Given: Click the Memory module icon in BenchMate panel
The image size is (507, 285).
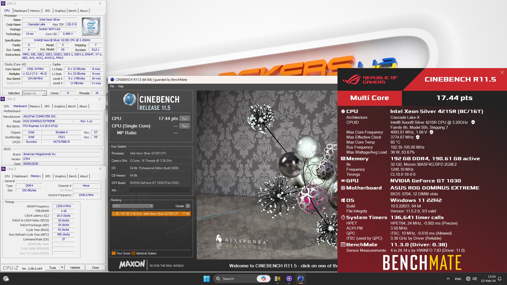Looking at the screenshot, I should point(343,159).
